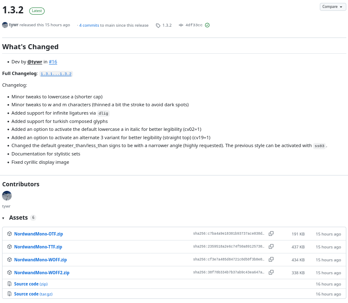348x303 pixels.
Task: Click package icon for NordwandMono-OTF.zip
Action: tap(9, 234)
